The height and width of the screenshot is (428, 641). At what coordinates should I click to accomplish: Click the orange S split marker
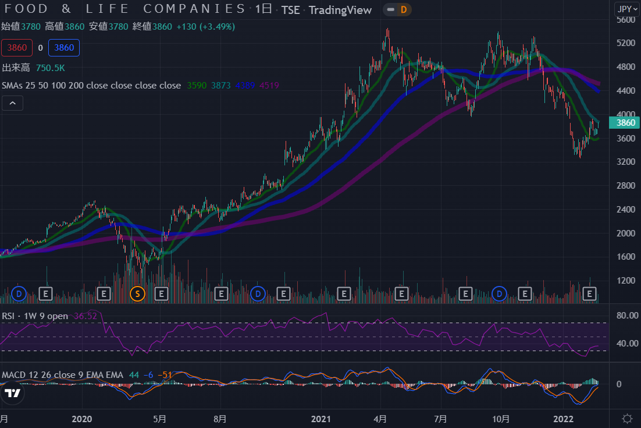pyautogui.click(x=137, y=294)
